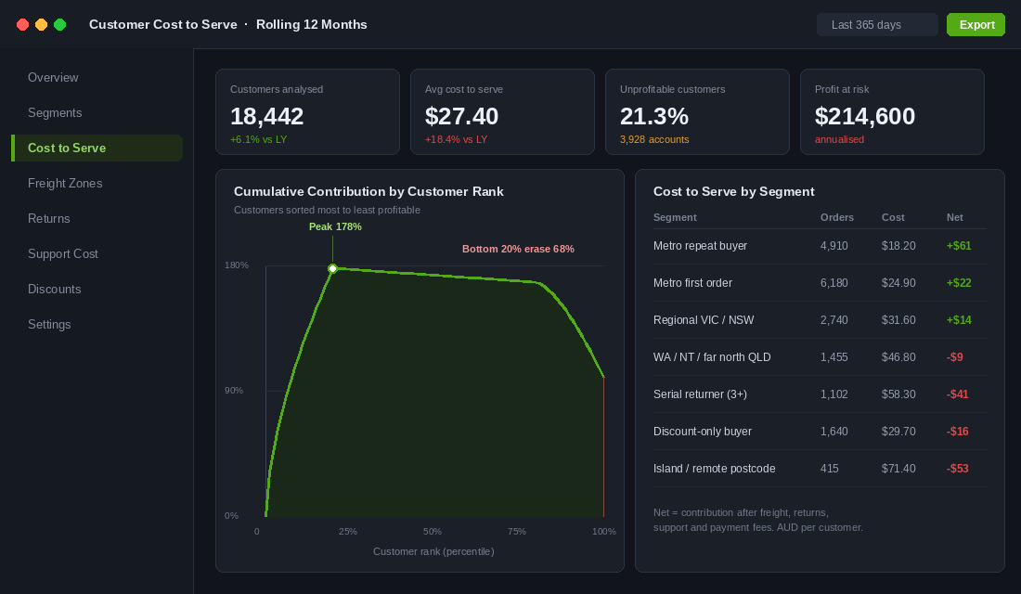Click the +$22 net value

tap(959, 283)
